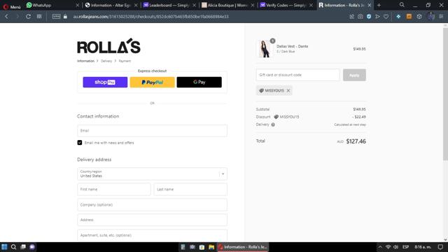Go back to the previous page
The image size is (448, 252).
[6, 17]
